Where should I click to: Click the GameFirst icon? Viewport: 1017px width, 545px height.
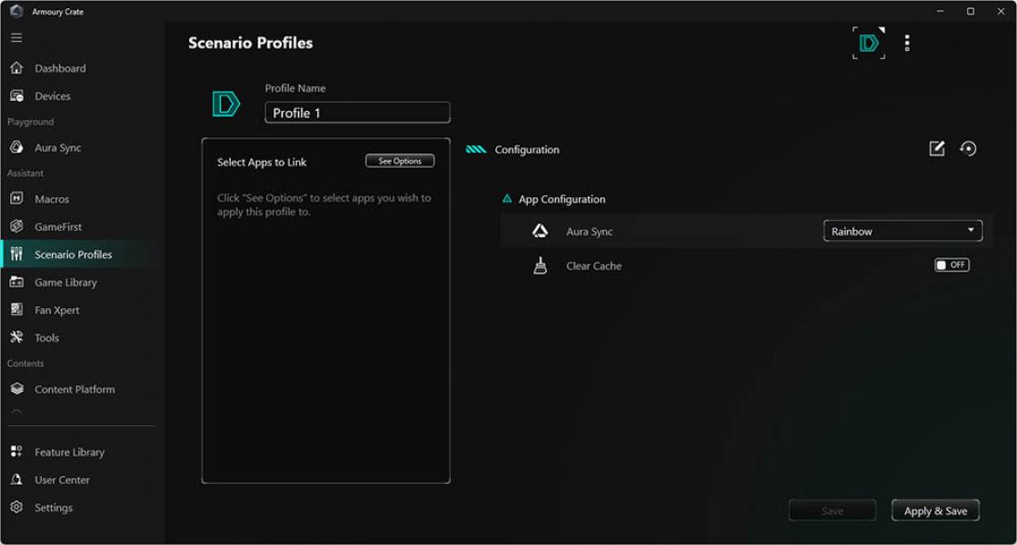(17, 226)
